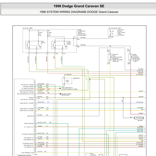Click circuit code 'K17' at pin 3
Screen dimensions: 156x156
point(48,84)
